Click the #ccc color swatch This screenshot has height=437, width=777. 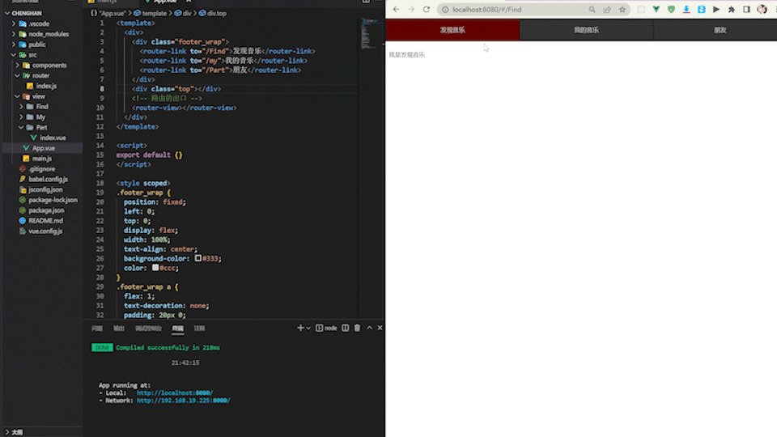[x=155, y=268]
